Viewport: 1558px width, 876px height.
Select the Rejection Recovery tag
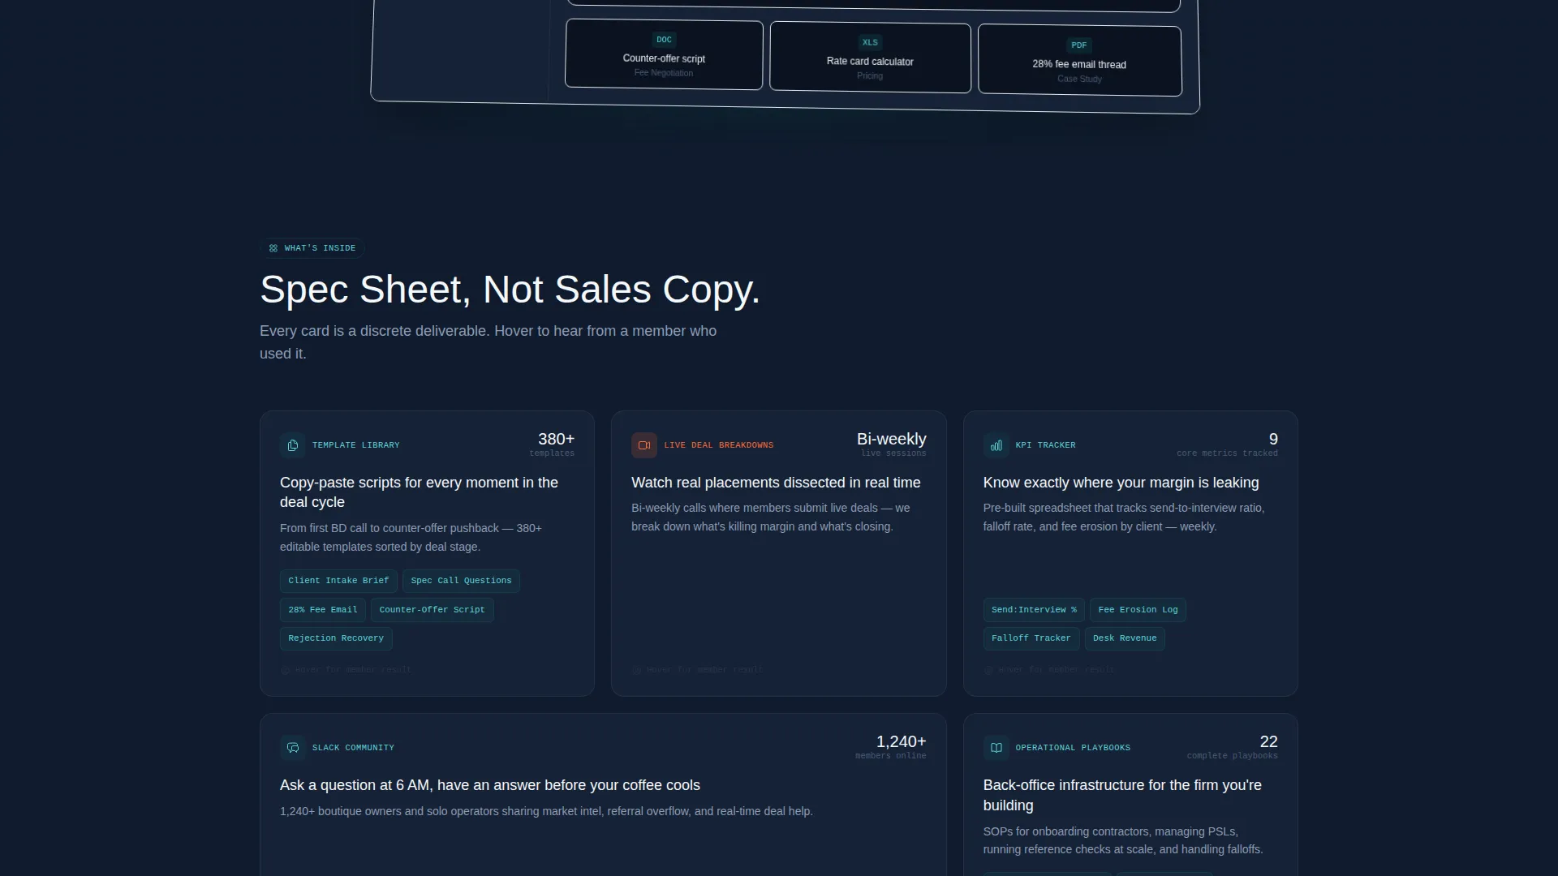336,638
